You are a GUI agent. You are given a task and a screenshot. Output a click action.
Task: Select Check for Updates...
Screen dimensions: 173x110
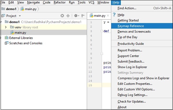[x=142, y=101]
